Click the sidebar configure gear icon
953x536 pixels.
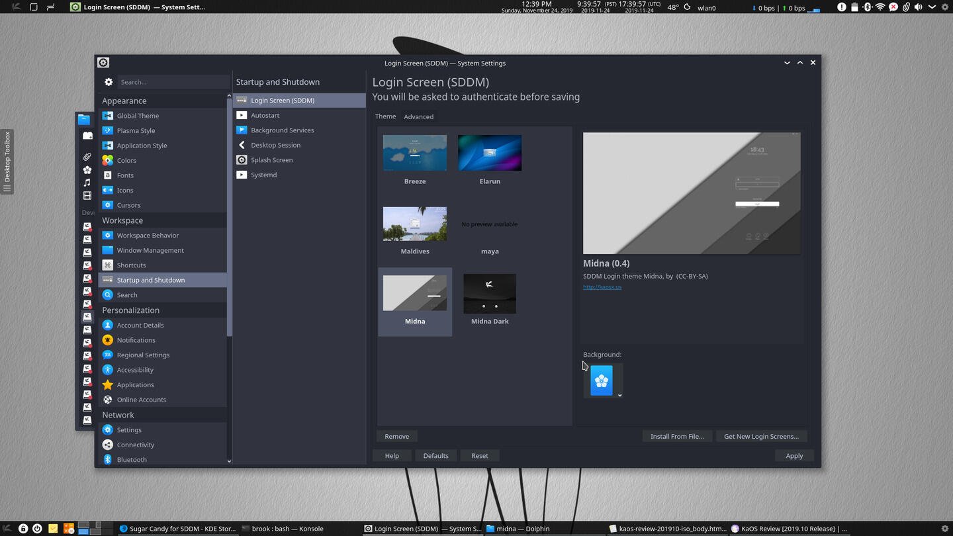[x=109, y=82]
